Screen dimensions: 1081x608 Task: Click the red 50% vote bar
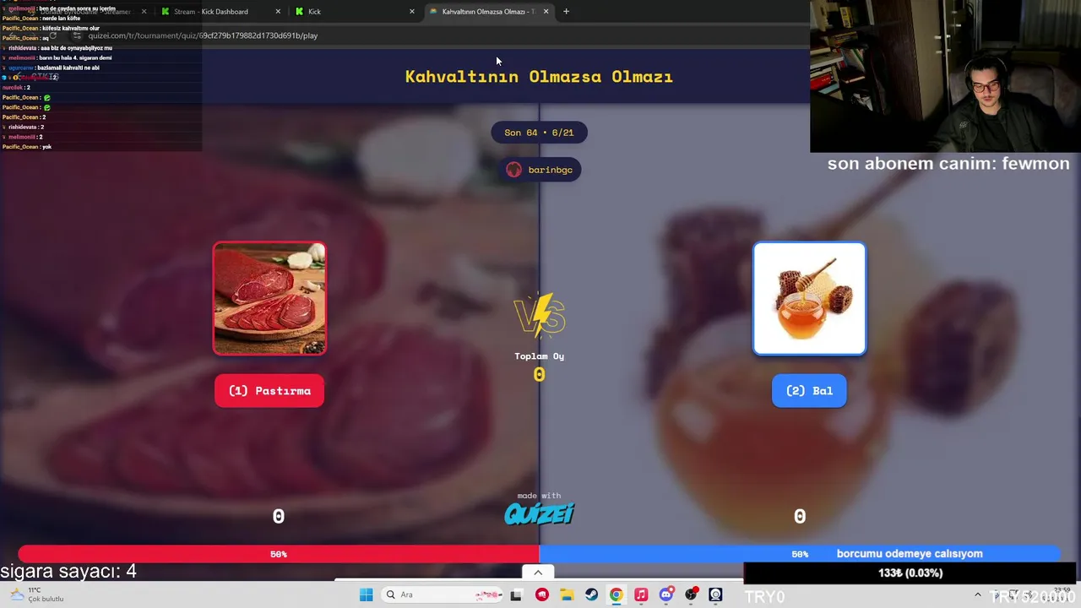tap(279, 554)
